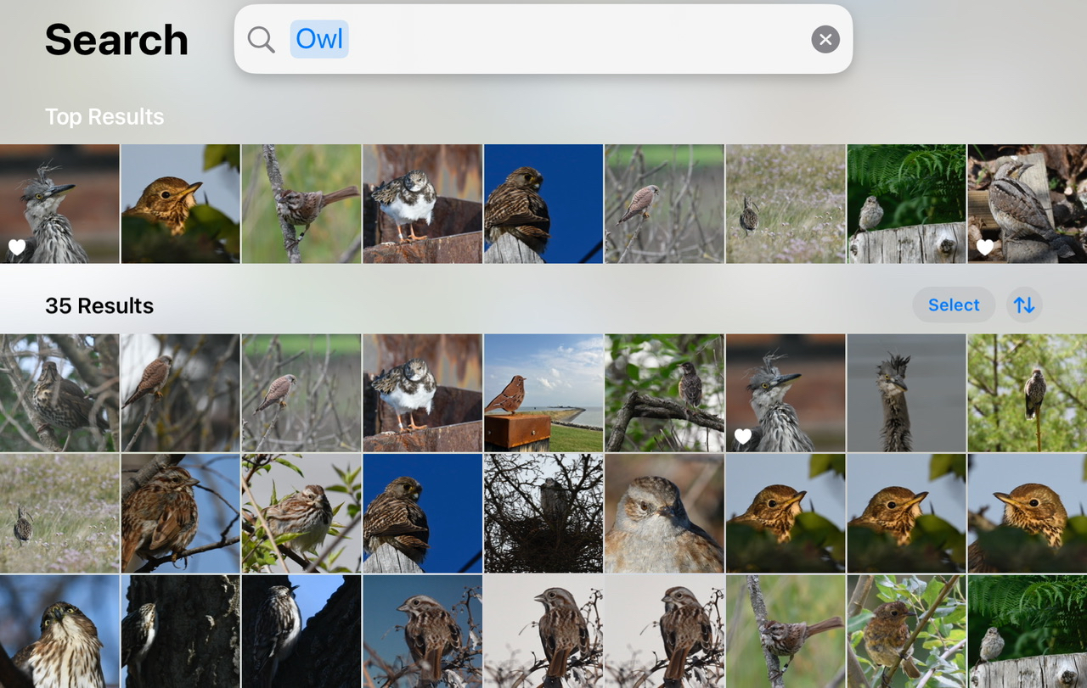
Task: Tap heart on heron photo in 35 Results
Action: (x=743, y=436)
